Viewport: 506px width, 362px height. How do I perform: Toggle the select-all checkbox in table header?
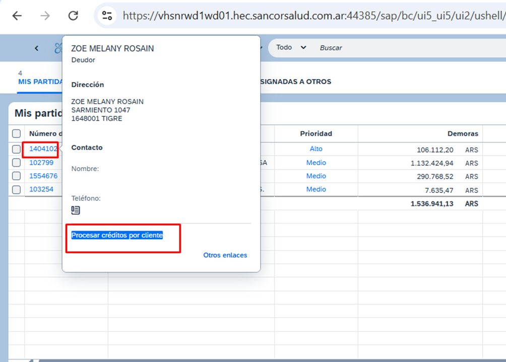(17, 134)
